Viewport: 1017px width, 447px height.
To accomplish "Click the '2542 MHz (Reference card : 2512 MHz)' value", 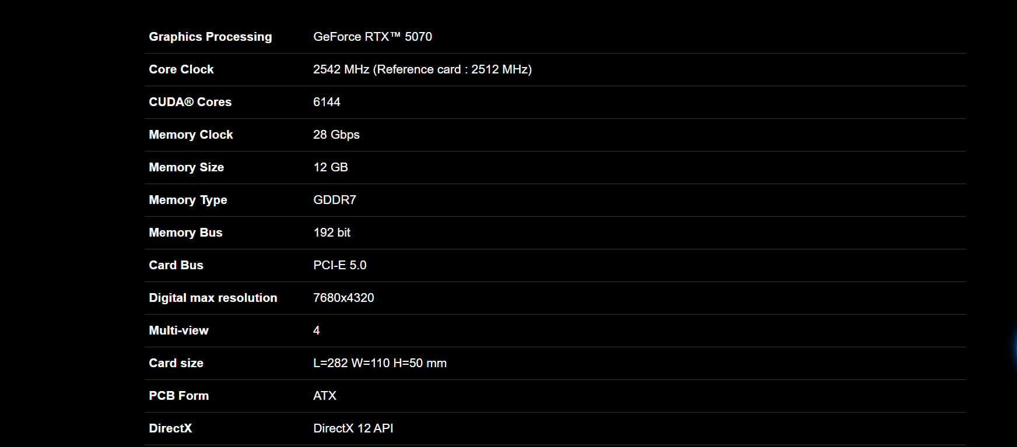I will (422, 69).
